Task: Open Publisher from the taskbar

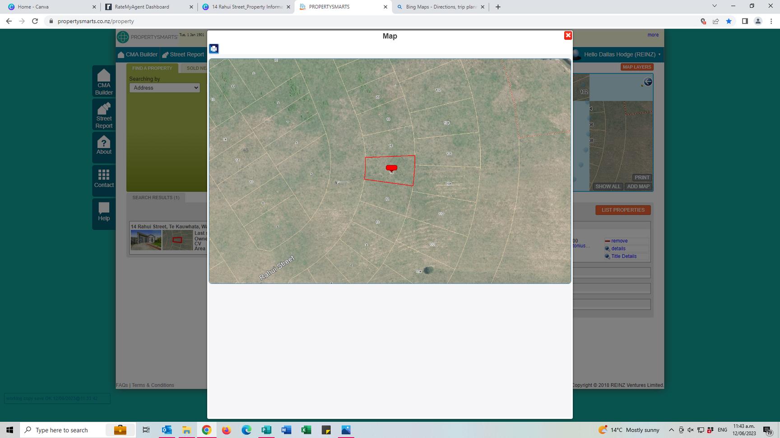Action: pyautogui.click(x=266, y=430)
